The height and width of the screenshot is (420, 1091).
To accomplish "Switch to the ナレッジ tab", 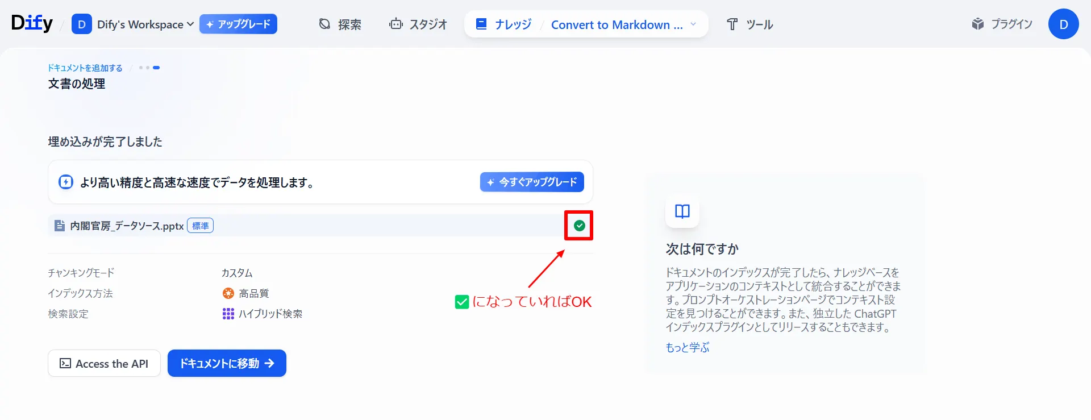I will click(x=504, y=24).
